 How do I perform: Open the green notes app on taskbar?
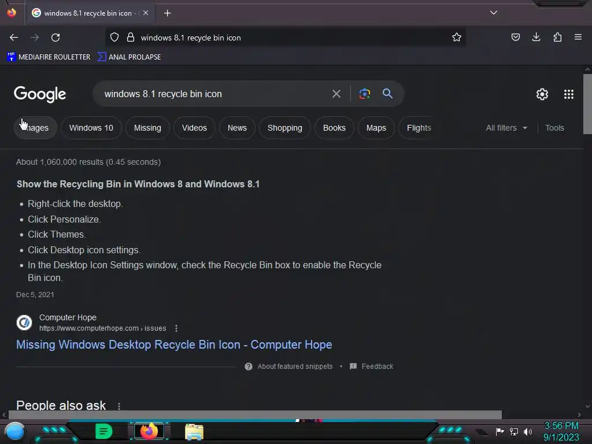click(104, 431)
